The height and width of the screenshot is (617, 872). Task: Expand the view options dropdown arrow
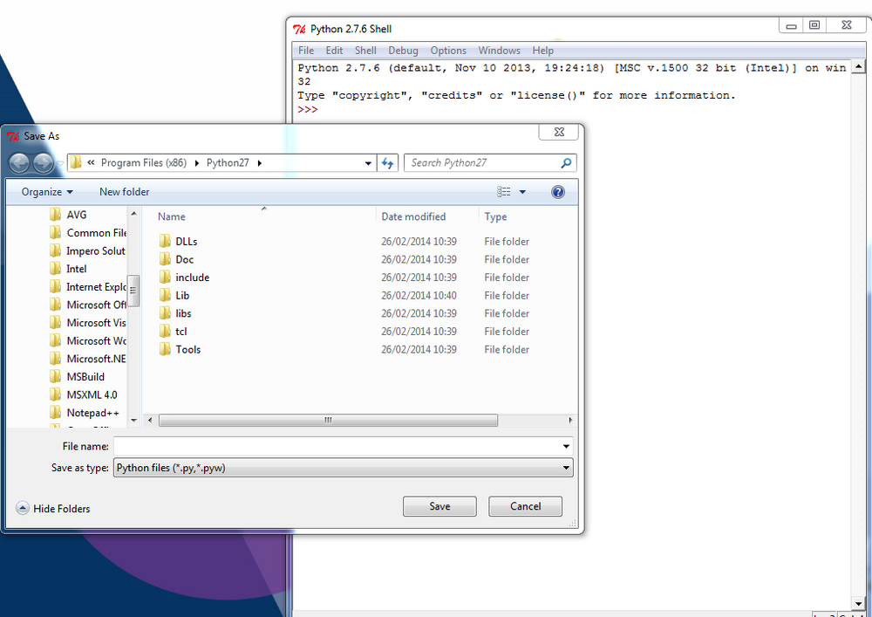[522, 192]
